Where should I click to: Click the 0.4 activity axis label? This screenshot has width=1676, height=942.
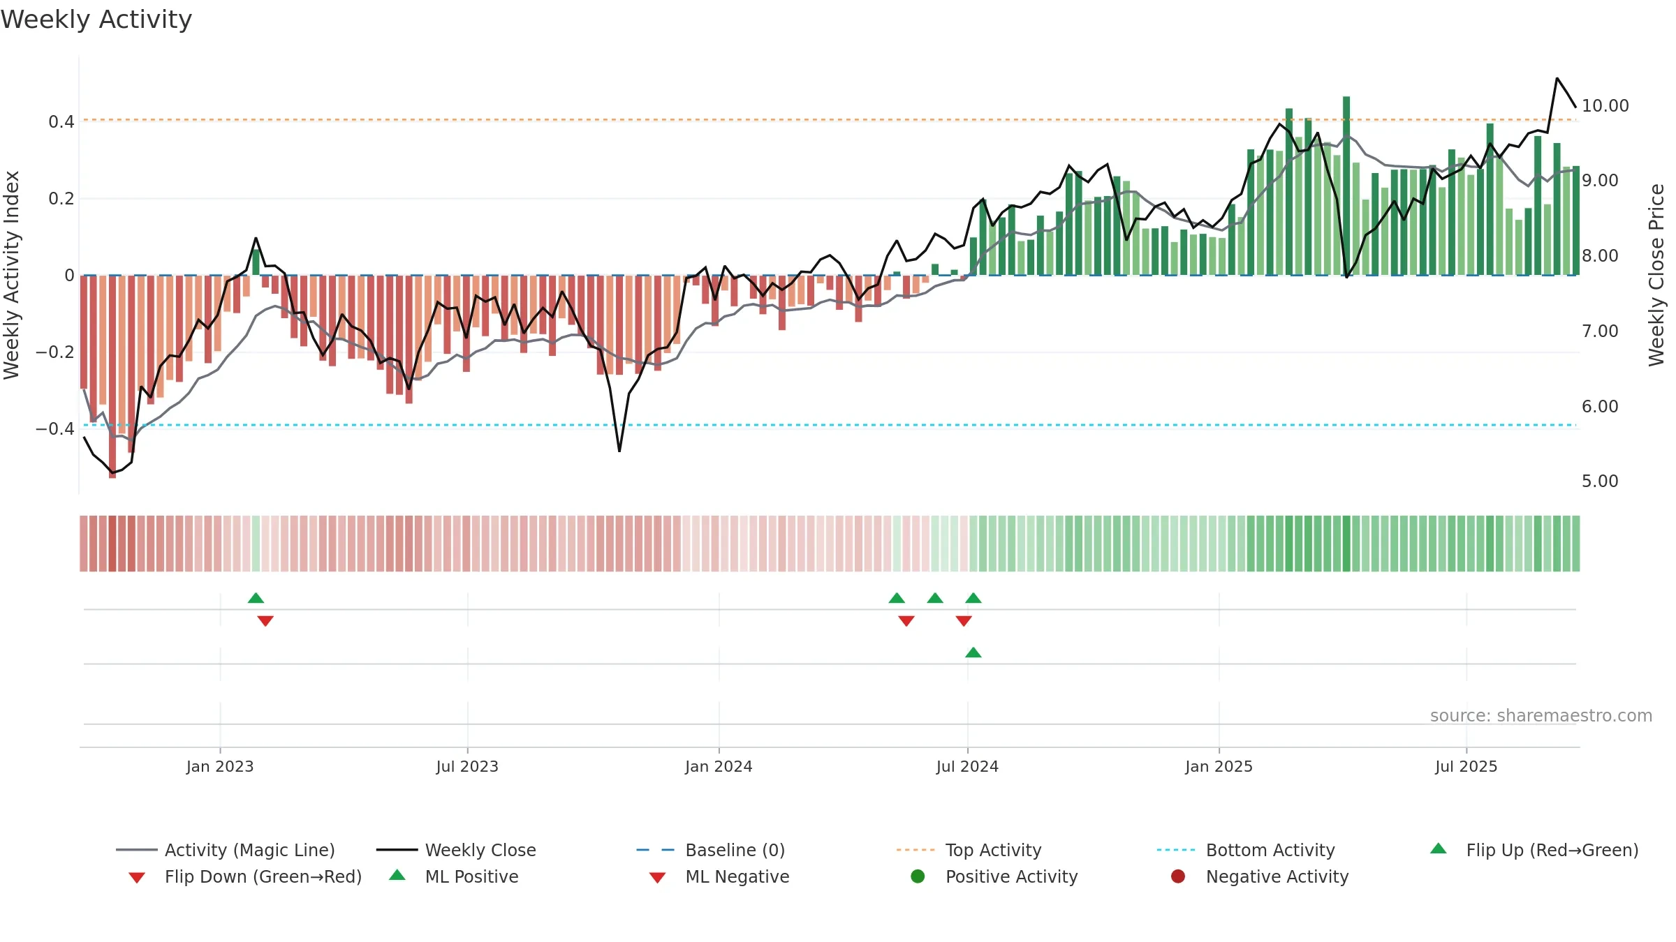click(61, 122)
